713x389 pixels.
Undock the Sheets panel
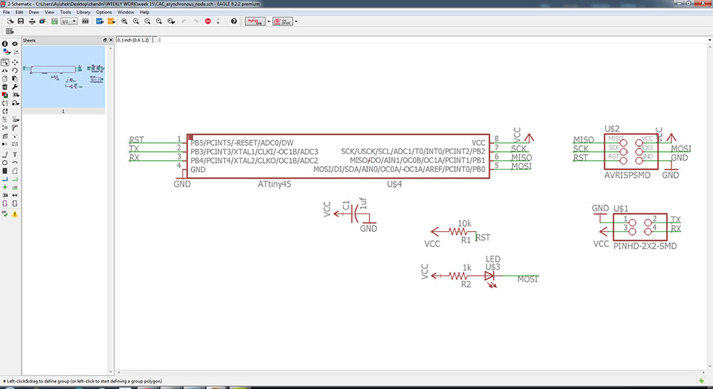point(105,40)
